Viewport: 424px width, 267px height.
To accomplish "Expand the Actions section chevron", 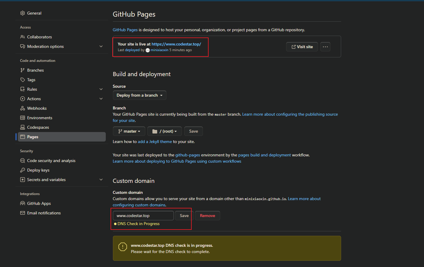I will (101, 99).
